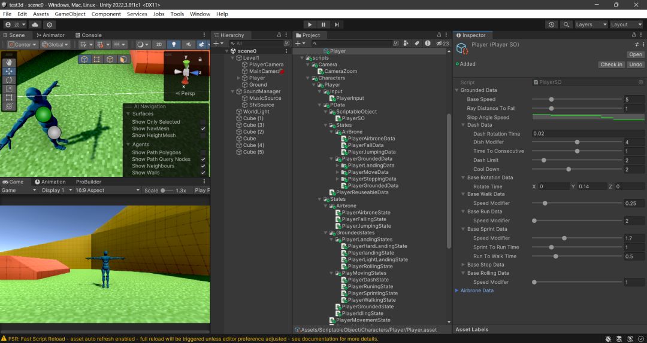This screenshot has width=647, height=343.
Task: Click the Step frame button
Action: (x=337, y=24)
